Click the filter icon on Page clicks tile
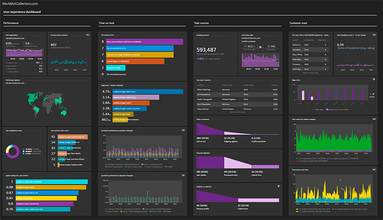Viewport: 383px width, 220px height. pyautogui.click(x=374, y=79)
